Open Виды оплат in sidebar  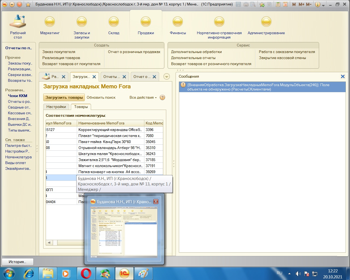16,163
